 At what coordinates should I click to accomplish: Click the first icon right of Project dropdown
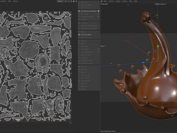pos(69,1)
